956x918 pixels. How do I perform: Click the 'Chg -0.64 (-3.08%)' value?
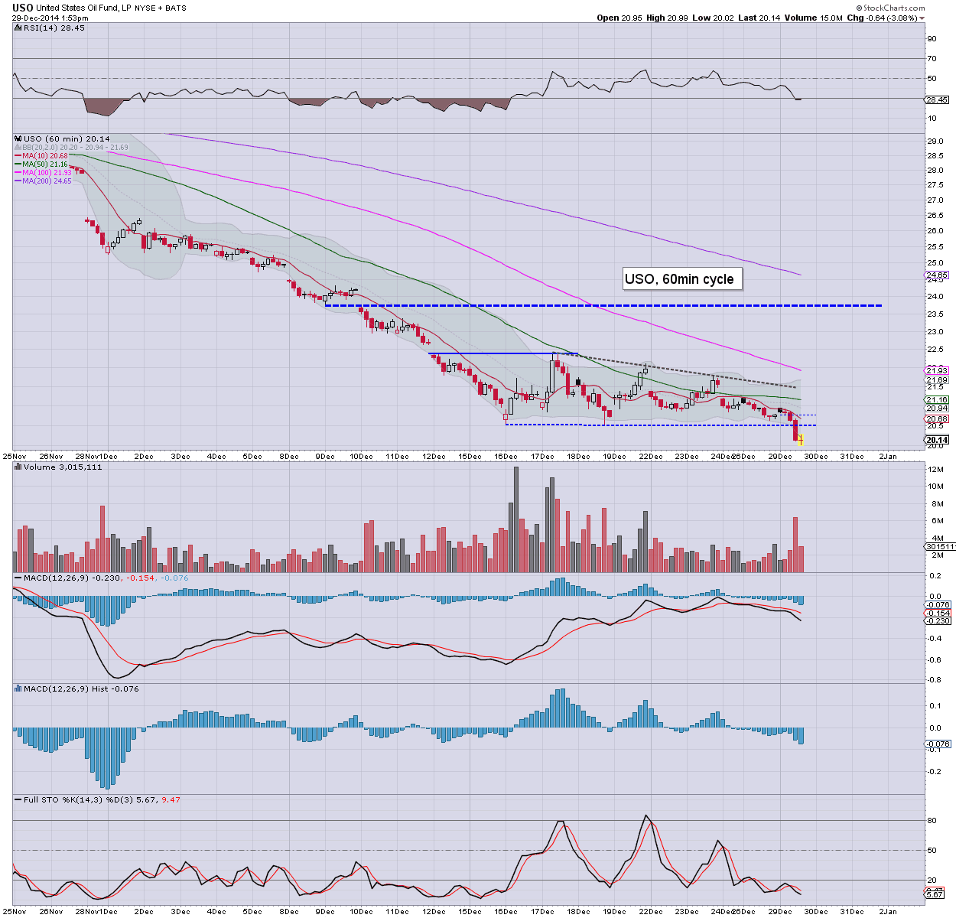882,18
